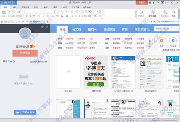Toggle strikethrough AB formatting

[39, 16]
